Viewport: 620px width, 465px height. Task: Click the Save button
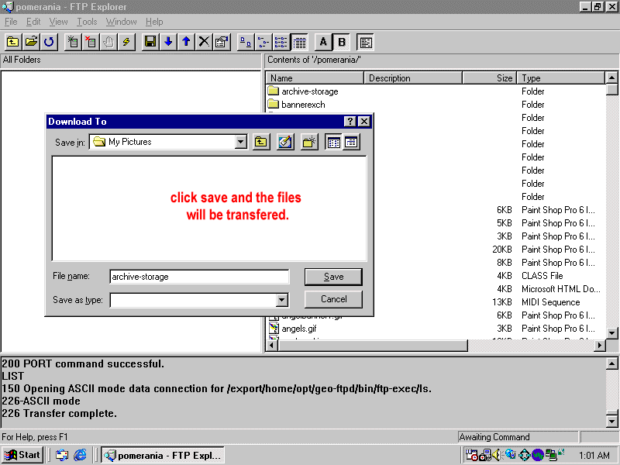(333, 277)
